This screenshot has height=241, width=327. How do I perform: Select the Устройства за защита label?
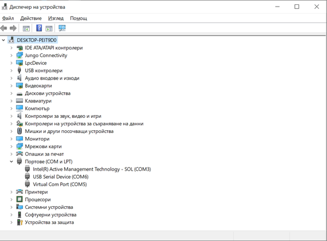point(49,222)
